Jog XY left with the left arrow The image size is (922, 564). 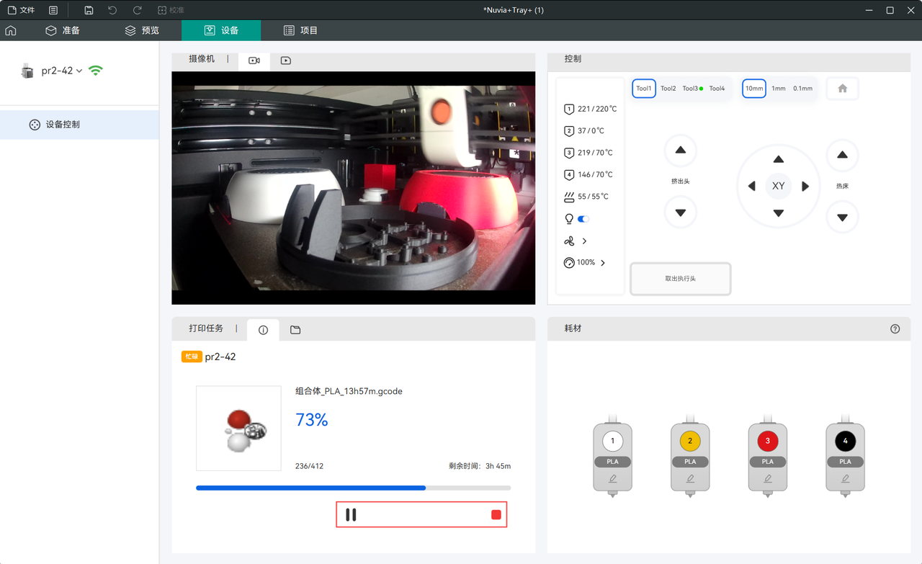click(752, 186)
